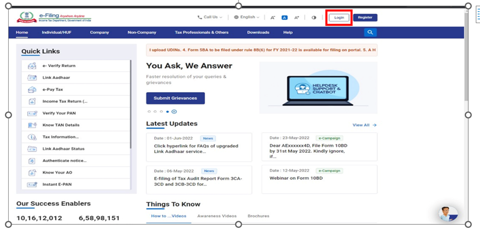
Task: Click the Login button
Action: tap(339, 17)
